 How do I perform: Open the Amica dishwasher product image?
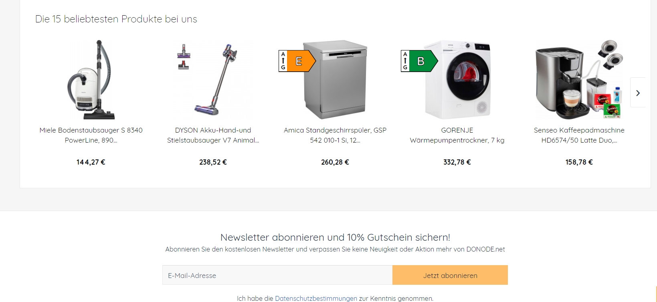tap(335, 79)
